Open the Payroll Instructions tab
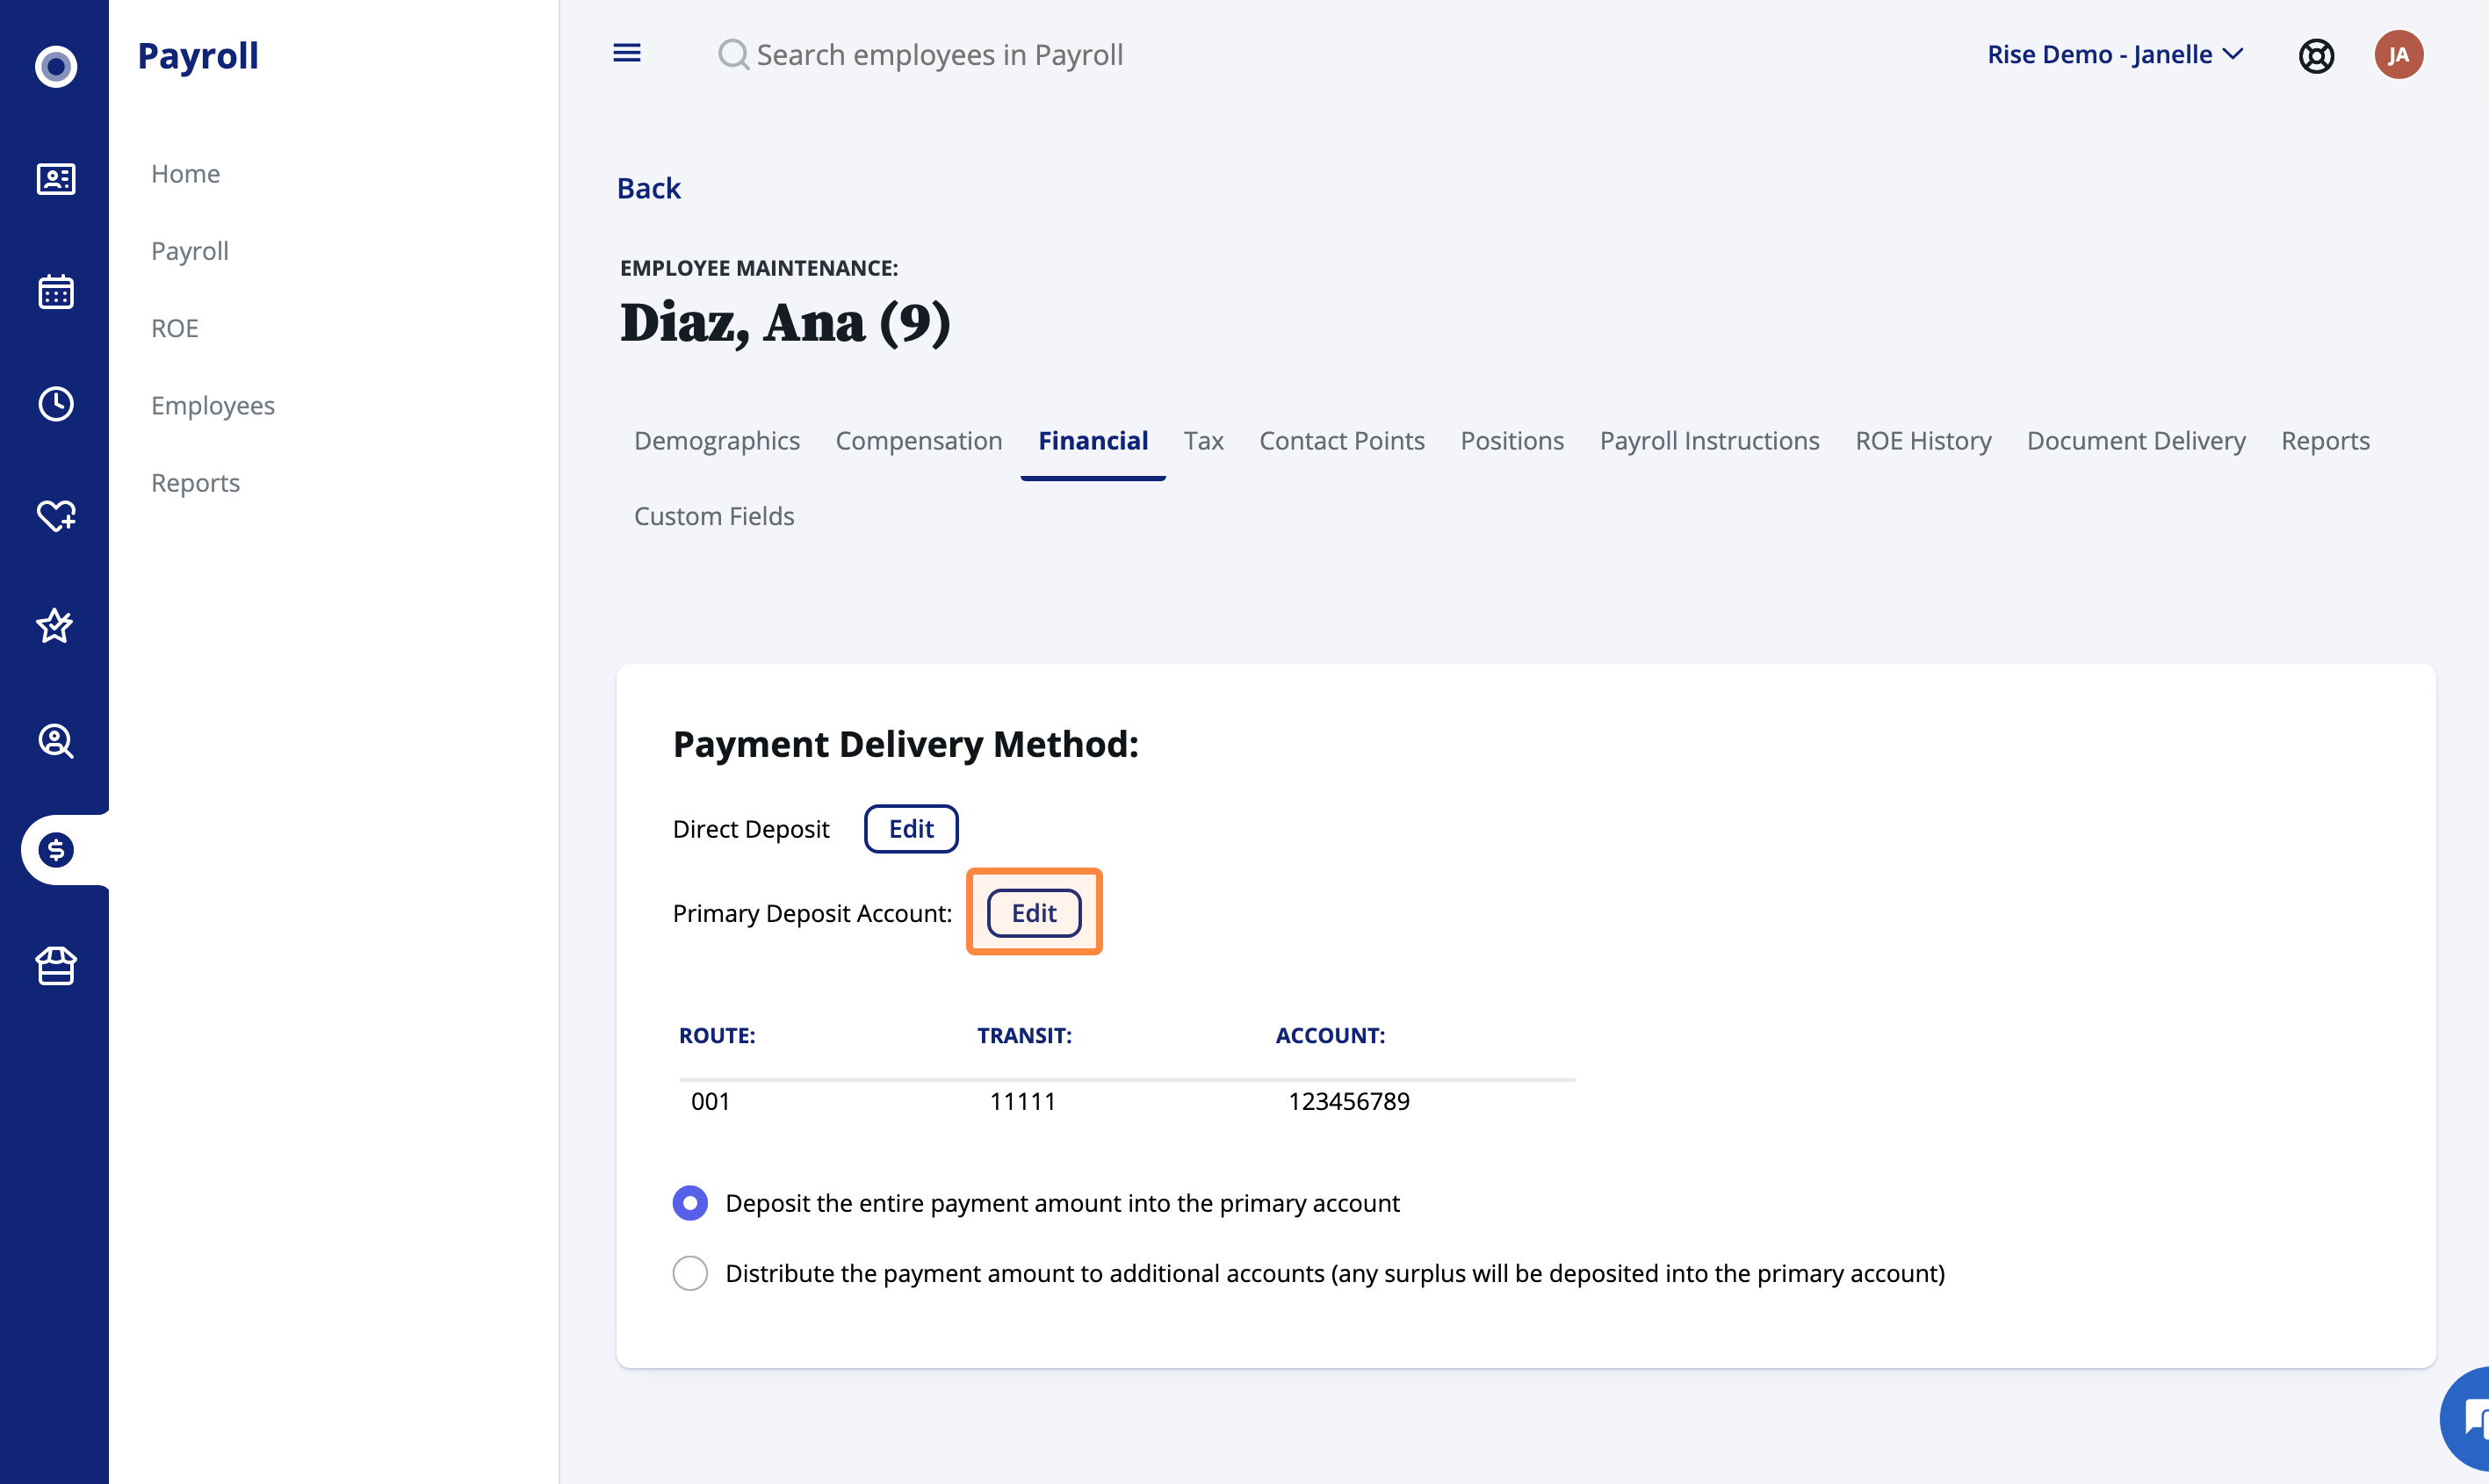This screenshot has height=1484, width=2489. point(1709,441)
